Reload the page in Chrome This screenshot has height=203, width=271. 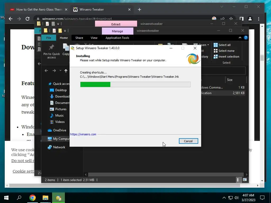(x=28, y=19)
